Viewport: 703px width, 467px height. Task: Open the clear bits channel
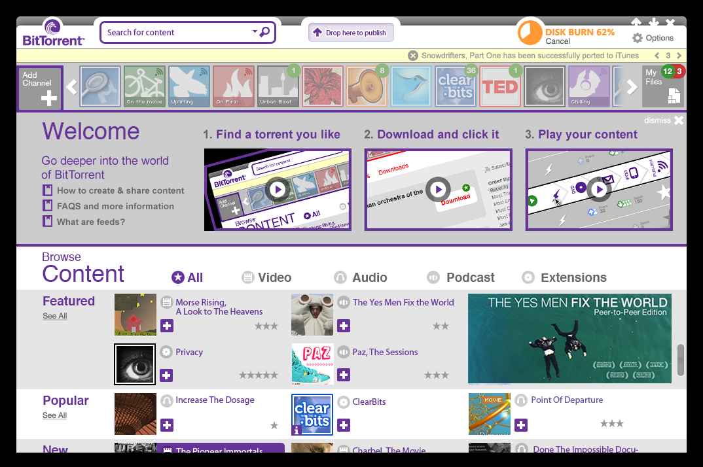pos(456,86)
